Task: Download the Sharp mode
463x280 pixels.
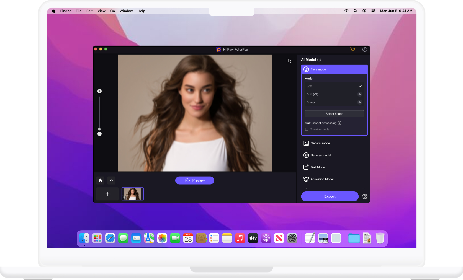Action: point(359,102)
